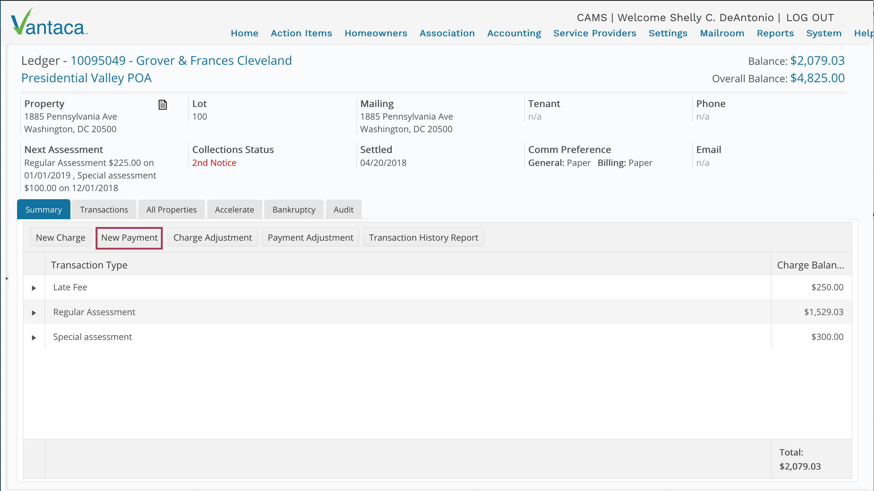Open the Accounting menu

coord(514,33)
